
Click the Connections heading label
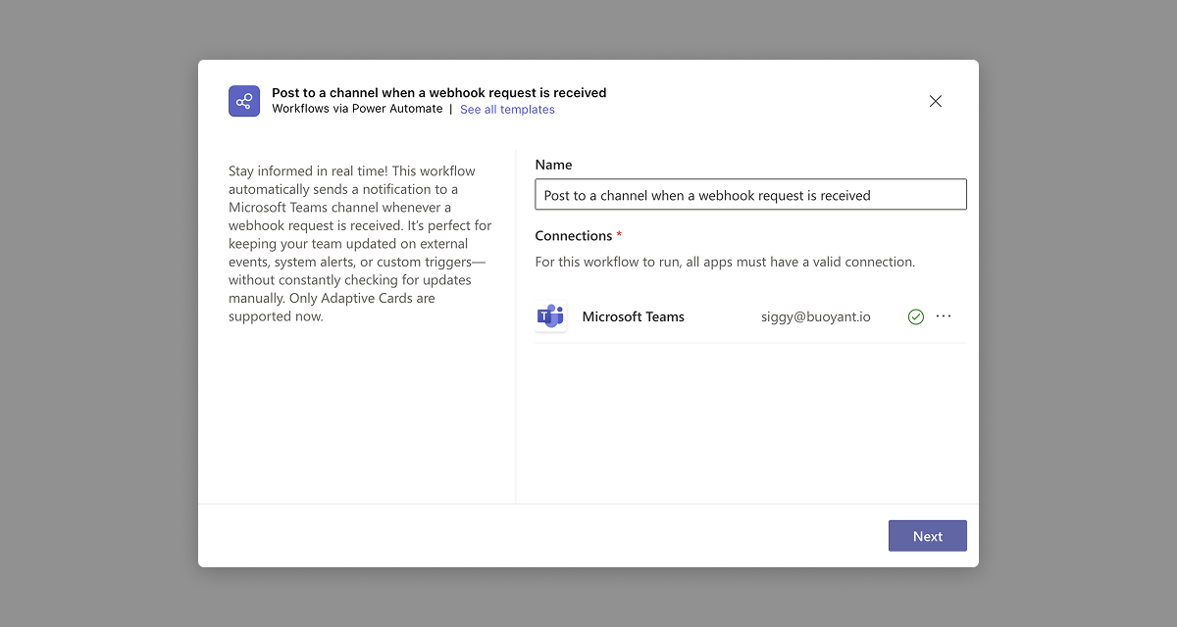click(574, 236)
